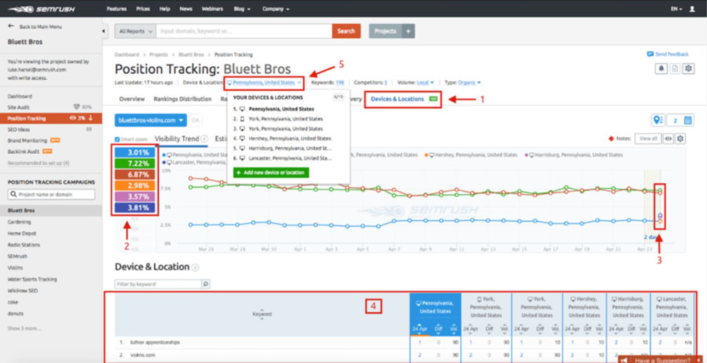Screen dimensions: 707x363
Task: Open chart settings gear near Notes
Action: [680, 139]
